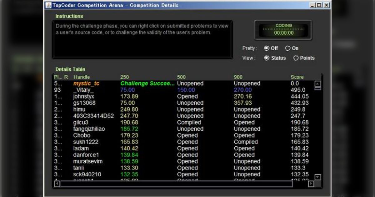Click the Java application icon in title bar
The image size is (375, 197).
point(48,5)
